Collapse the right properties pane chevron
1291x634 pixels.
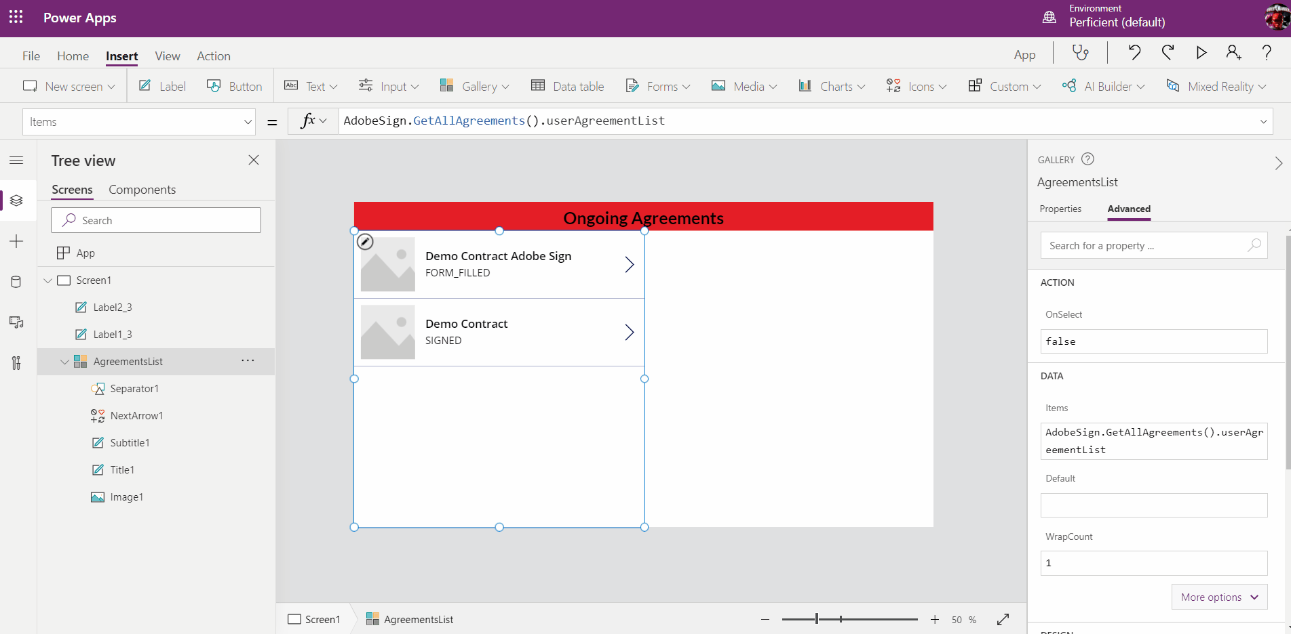pos(1279,163)
